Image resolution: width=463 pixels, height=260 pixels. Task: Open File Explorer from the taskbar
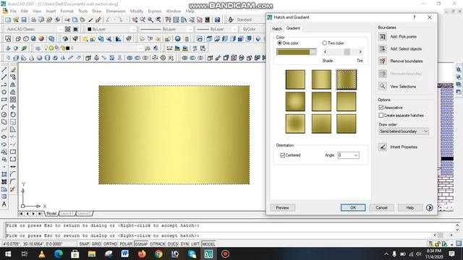click(92, 253)
